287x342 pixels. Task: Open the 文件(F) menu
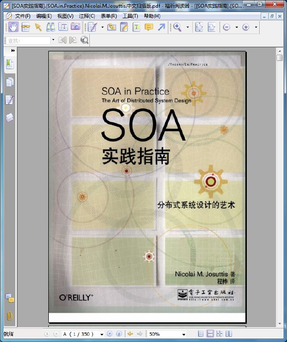click(22, 16)
